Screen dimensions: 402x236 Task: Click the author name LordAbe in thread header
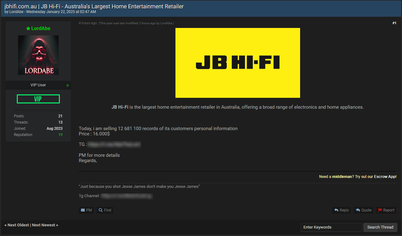(x=16, y=12)
